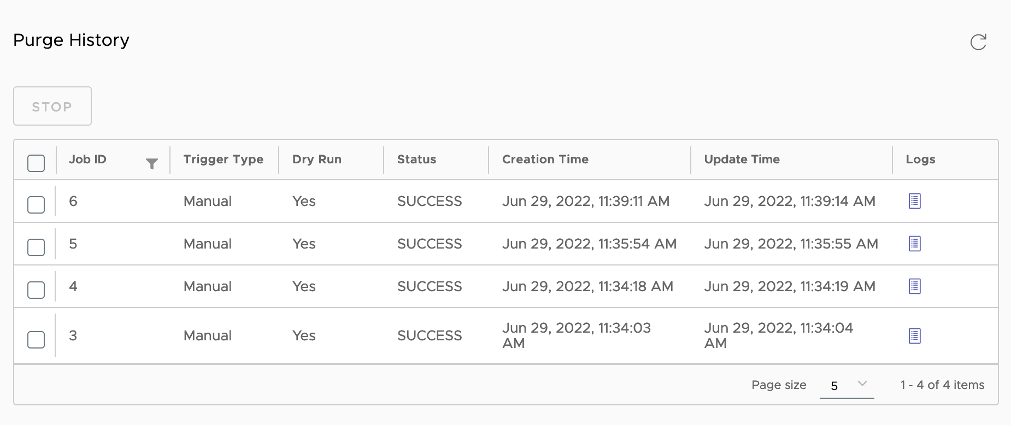Click the Trigger Type column header
The image size is (1011, 425).
point(224,160)
